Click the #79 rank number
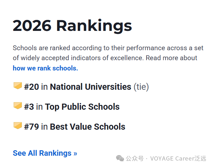 coord(31,127)
